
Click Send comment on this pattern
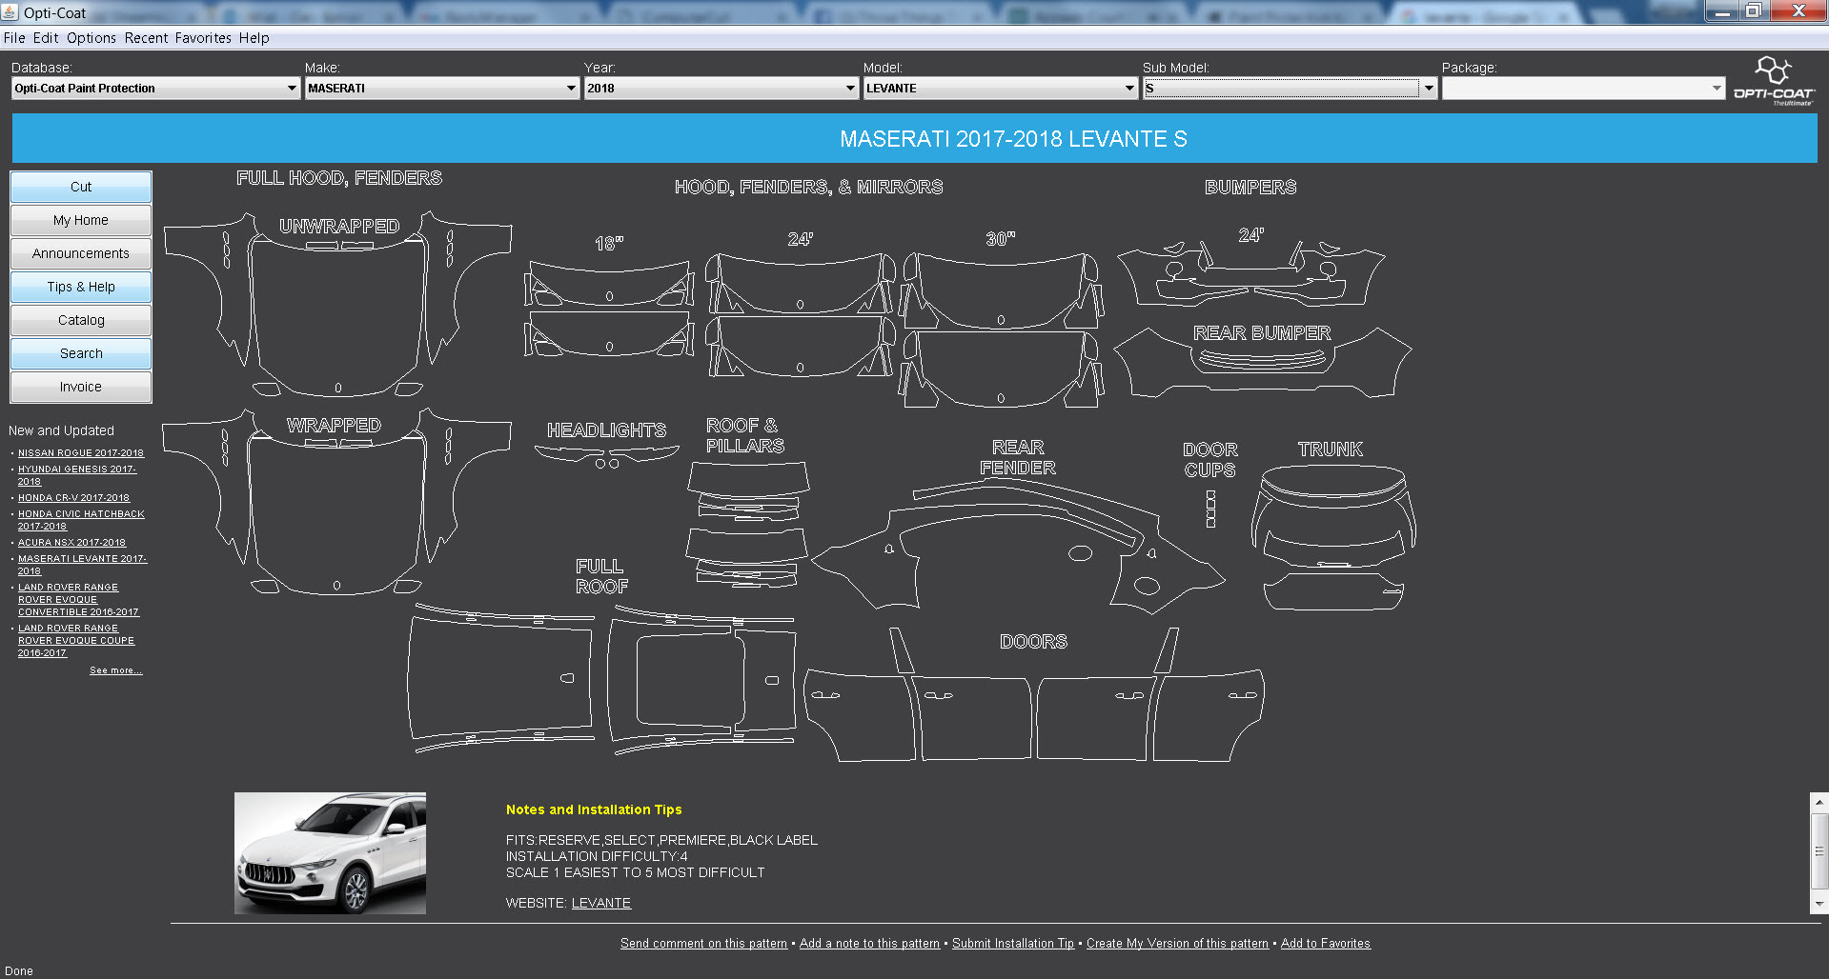(x=703, y=944)
